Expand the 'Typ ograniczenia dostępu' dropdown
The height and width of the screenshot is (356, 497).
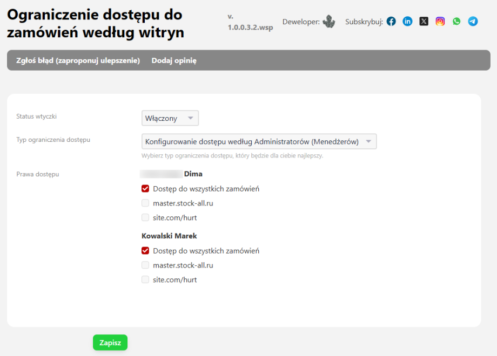pos(259,142)
